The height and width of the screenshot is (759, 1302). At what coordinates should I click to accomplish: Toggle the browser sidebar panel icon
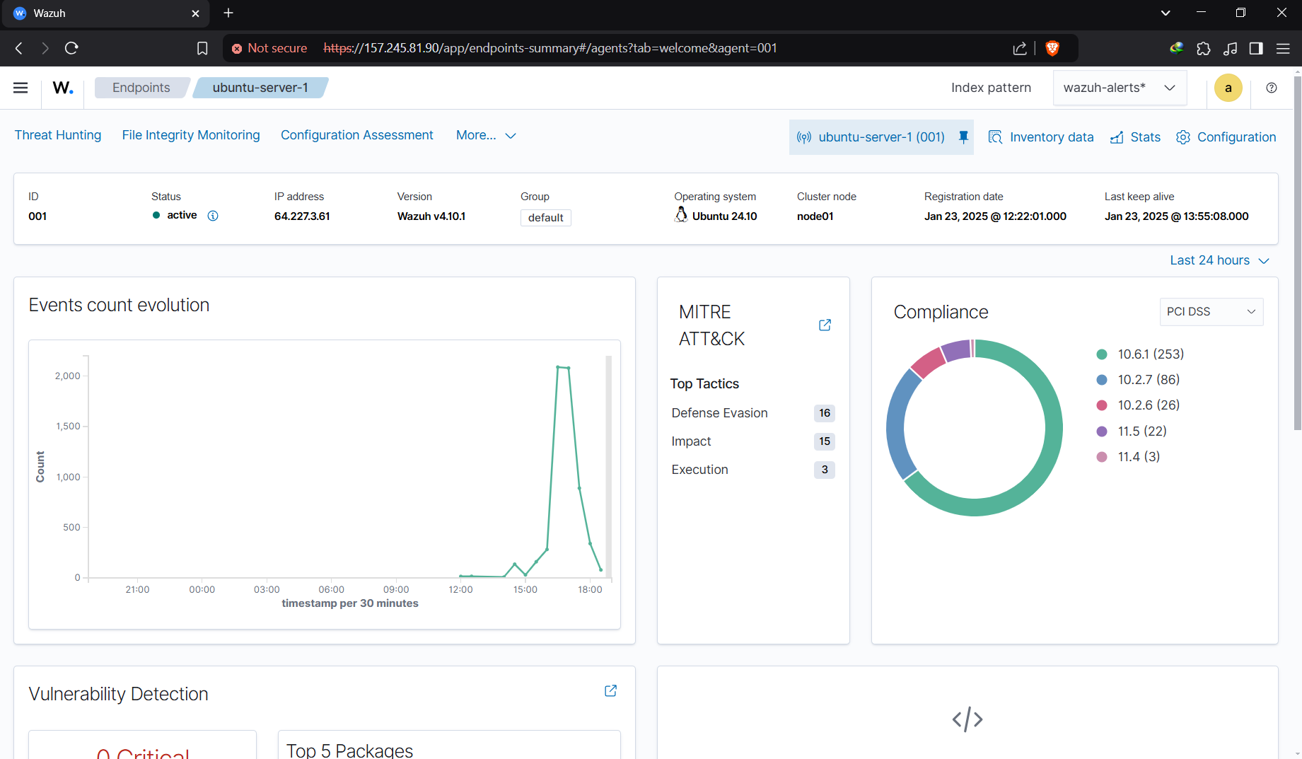(x=1256, y=48)
